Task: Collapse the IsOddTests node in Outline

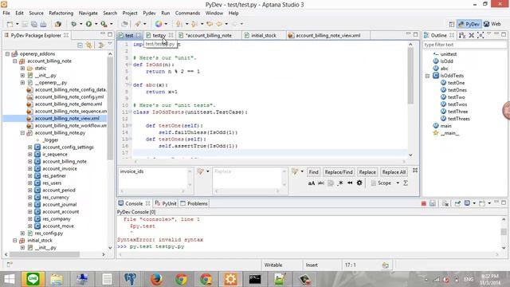Action: [x=427, y=76]
